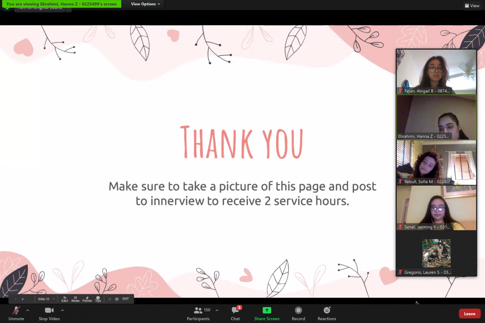485x323 pixels.
Task: Start recording with the Record button
Action: tap(298, 314)
